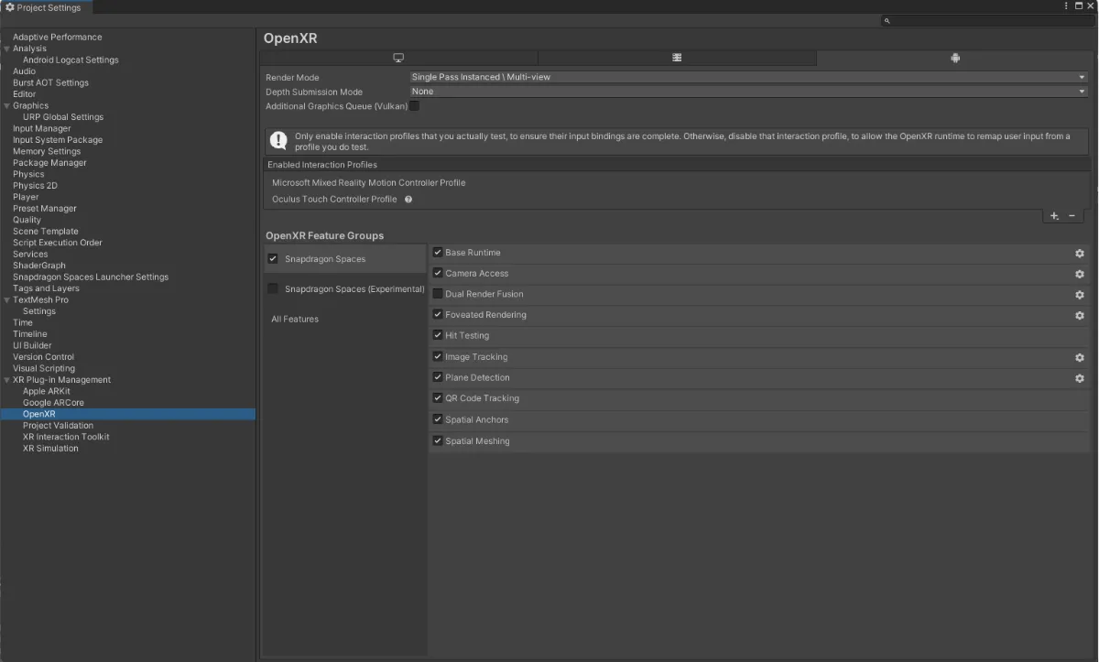
Task: Open the Render Mode dropdown
Action: 748,78
